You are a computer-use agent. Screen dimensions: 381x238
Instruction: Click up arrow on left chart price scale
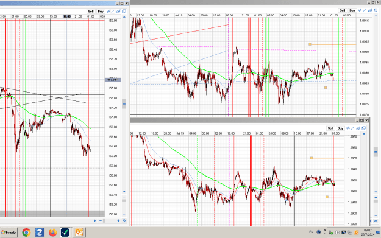tap(124, 17)
